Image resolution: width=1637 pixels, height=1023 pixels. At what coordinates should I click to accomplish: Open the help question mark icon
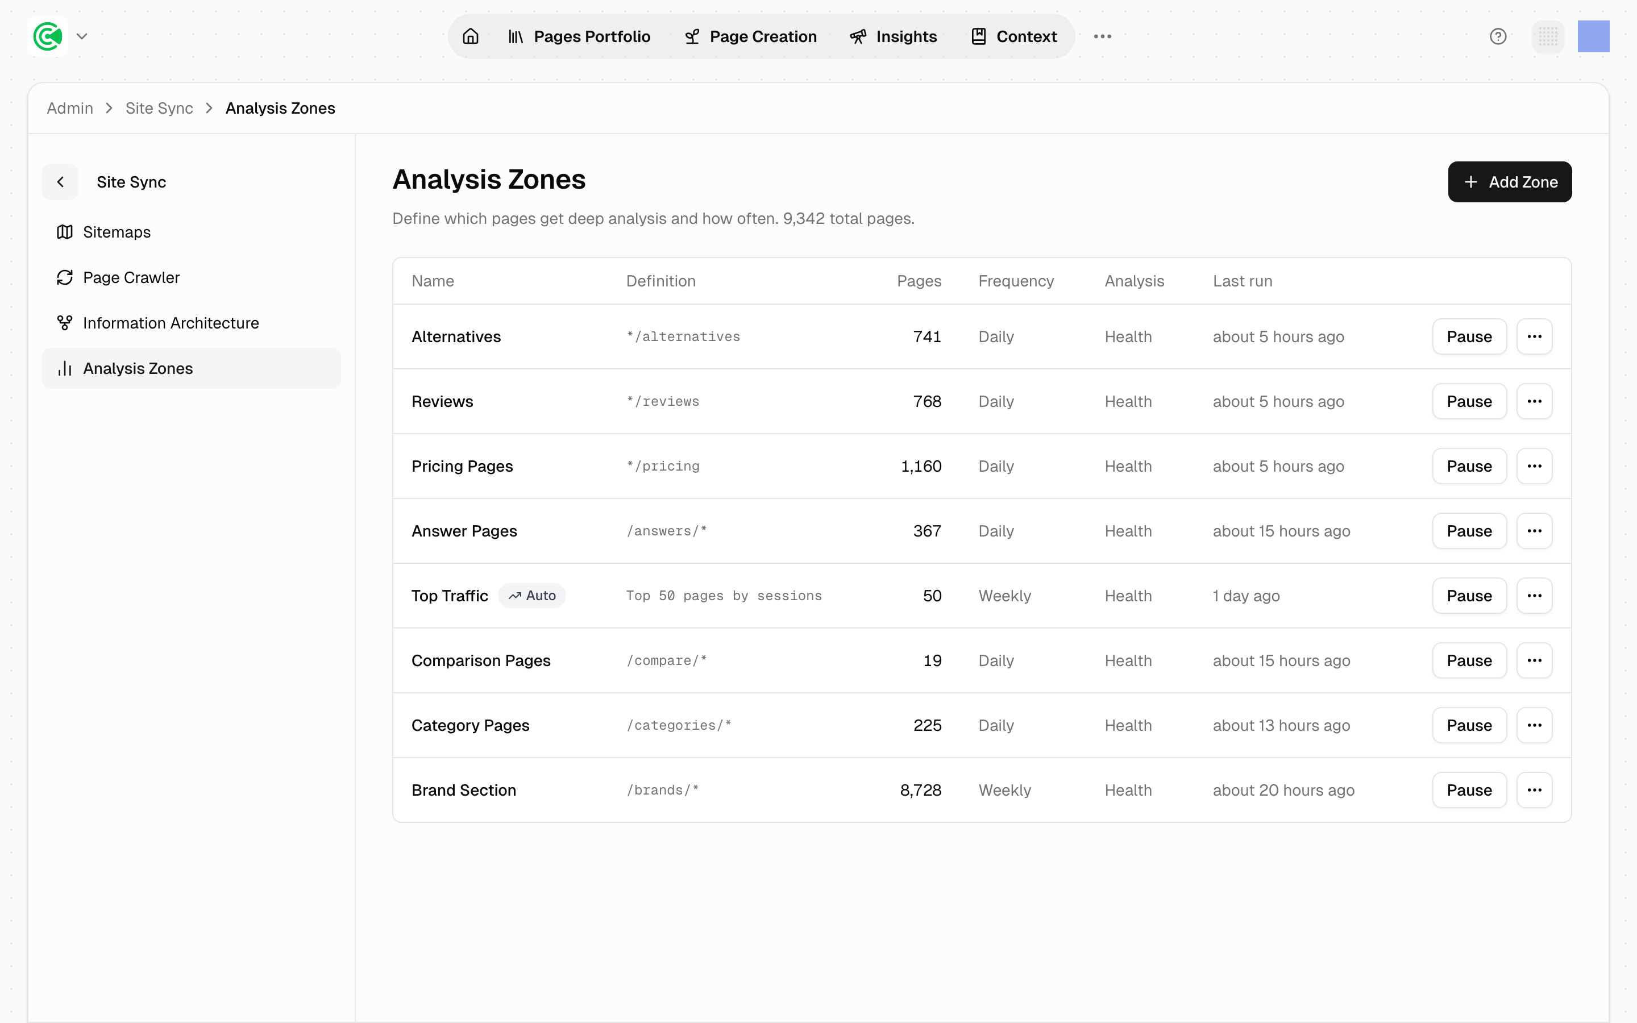1498,36
